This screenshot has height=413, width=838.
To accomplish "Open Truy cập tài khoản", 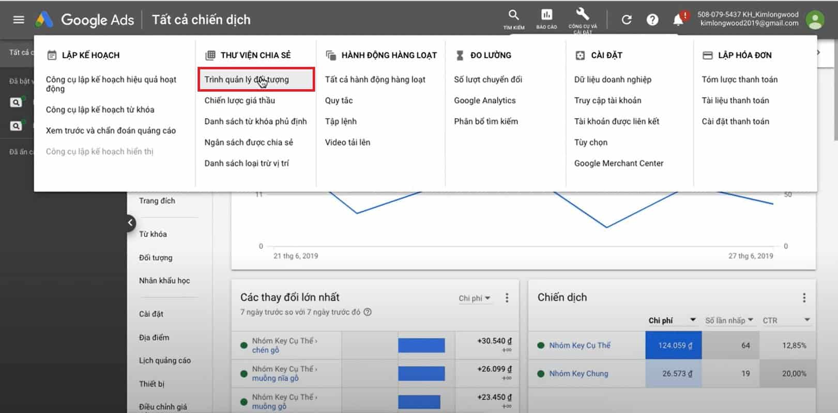I will point(607,101).
